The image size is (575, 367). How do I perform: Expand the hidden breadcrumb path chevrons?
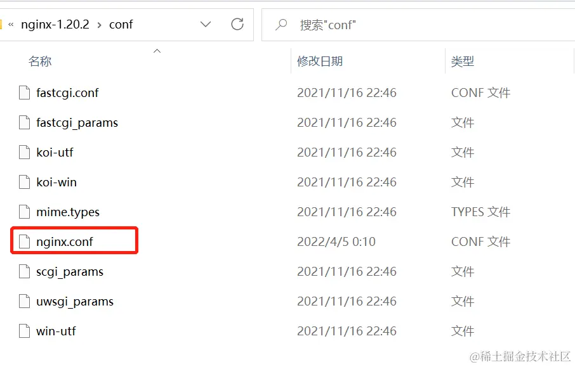[x=11, y=25]
